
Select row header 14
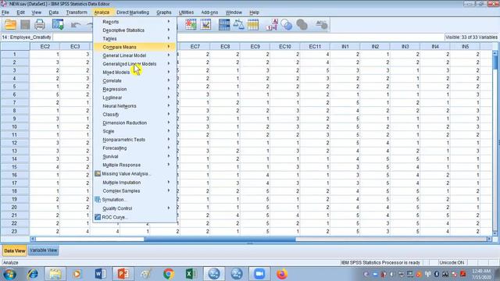point(15,158)
